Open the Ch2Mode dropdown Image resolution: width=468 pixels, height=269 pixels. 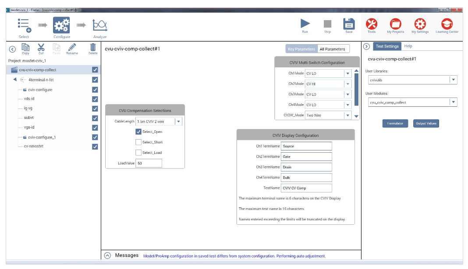[x=347, y=84]
